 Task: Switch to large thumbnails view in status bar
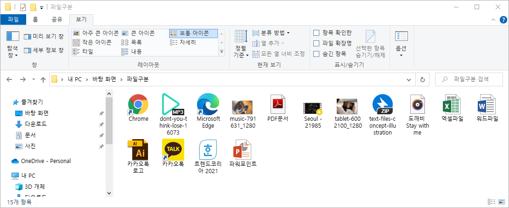501,202
